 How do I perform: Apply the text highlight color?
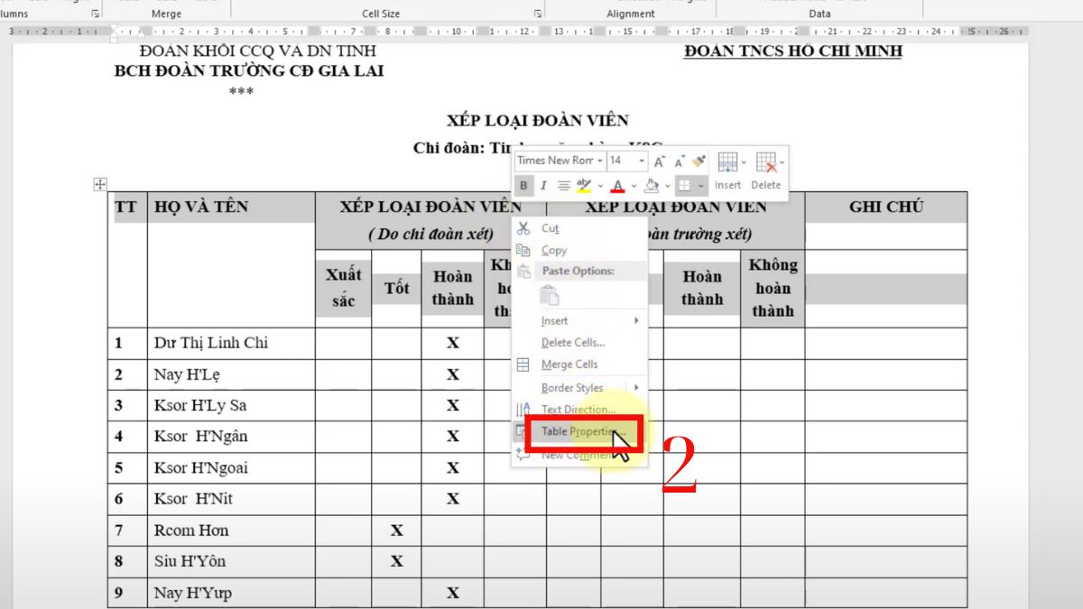583,186
